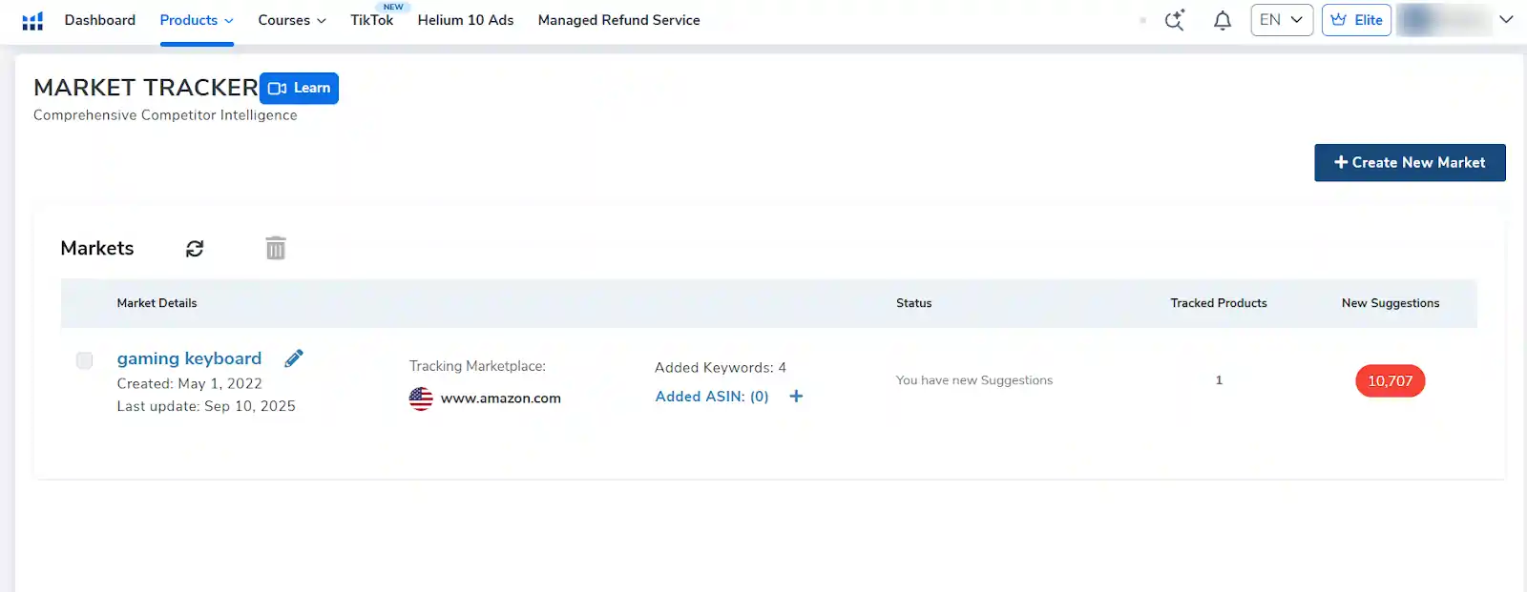Click the trash delete icon

pos(276,249)
